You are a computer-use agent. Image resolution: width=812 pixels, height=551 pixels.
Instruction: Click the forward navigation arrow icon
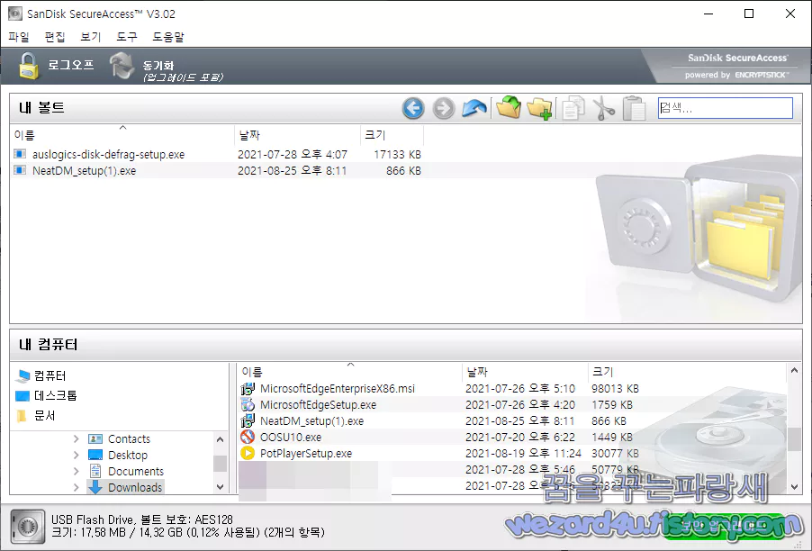pos(443,108)
